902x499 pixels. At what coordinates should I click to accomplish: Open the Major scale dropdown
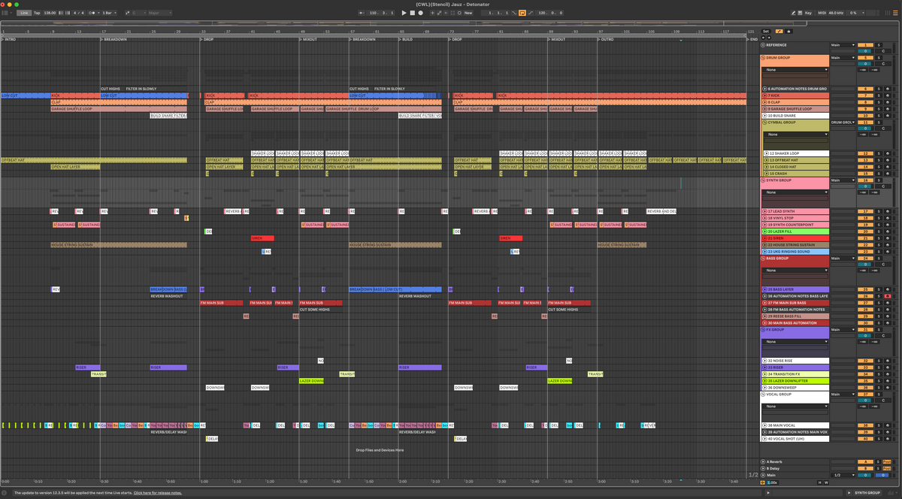pyautogui.click(x=159, y=13)
